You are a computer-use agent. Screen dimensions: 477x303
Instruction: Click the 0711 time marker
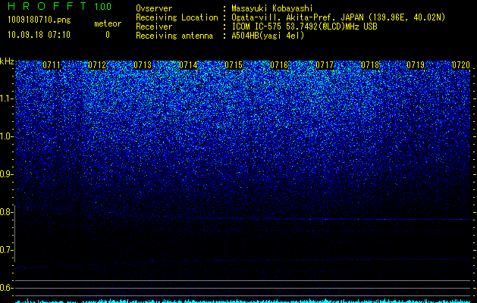[52, 65]
